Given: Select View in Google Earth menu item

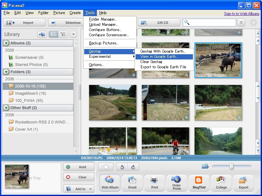Looking at the screenshot, I should [x=159, y=57].
